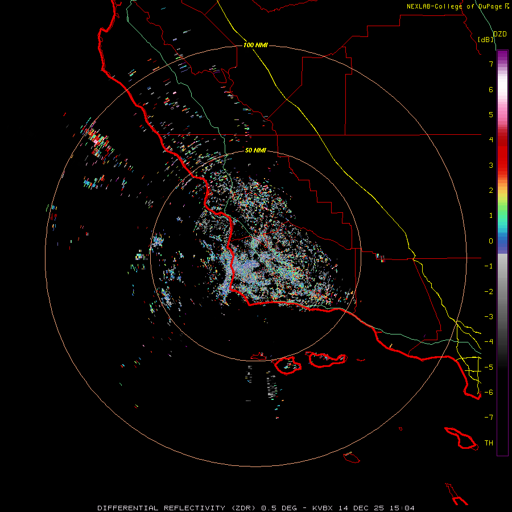The height and width of the screenshot is (512, 512).
Task: Click the 7 value on color scale
Action: (x=491, y=64)
